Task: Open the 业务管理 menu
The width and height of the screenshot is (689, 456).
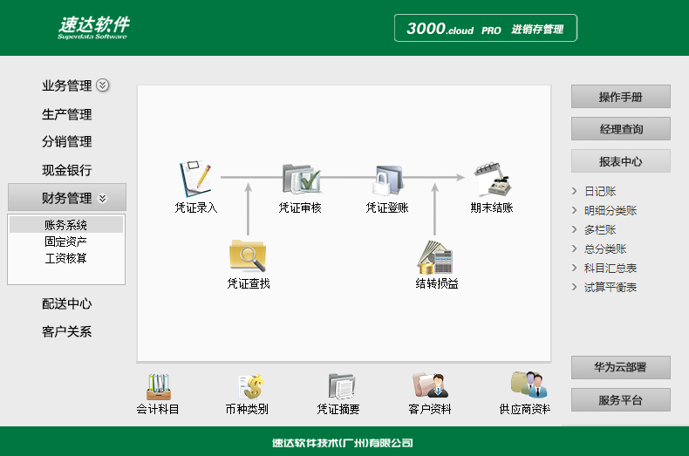Action: pyautogui.click(x=67, y=85)
